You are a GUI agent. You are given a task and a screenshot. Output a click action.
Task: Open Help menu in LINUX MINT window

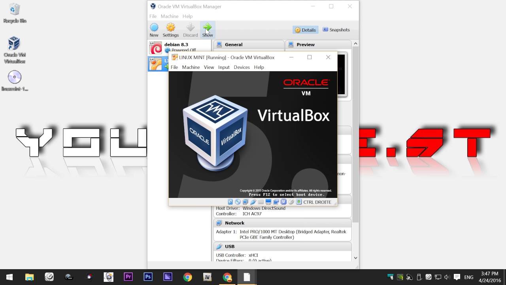[259, 67]
